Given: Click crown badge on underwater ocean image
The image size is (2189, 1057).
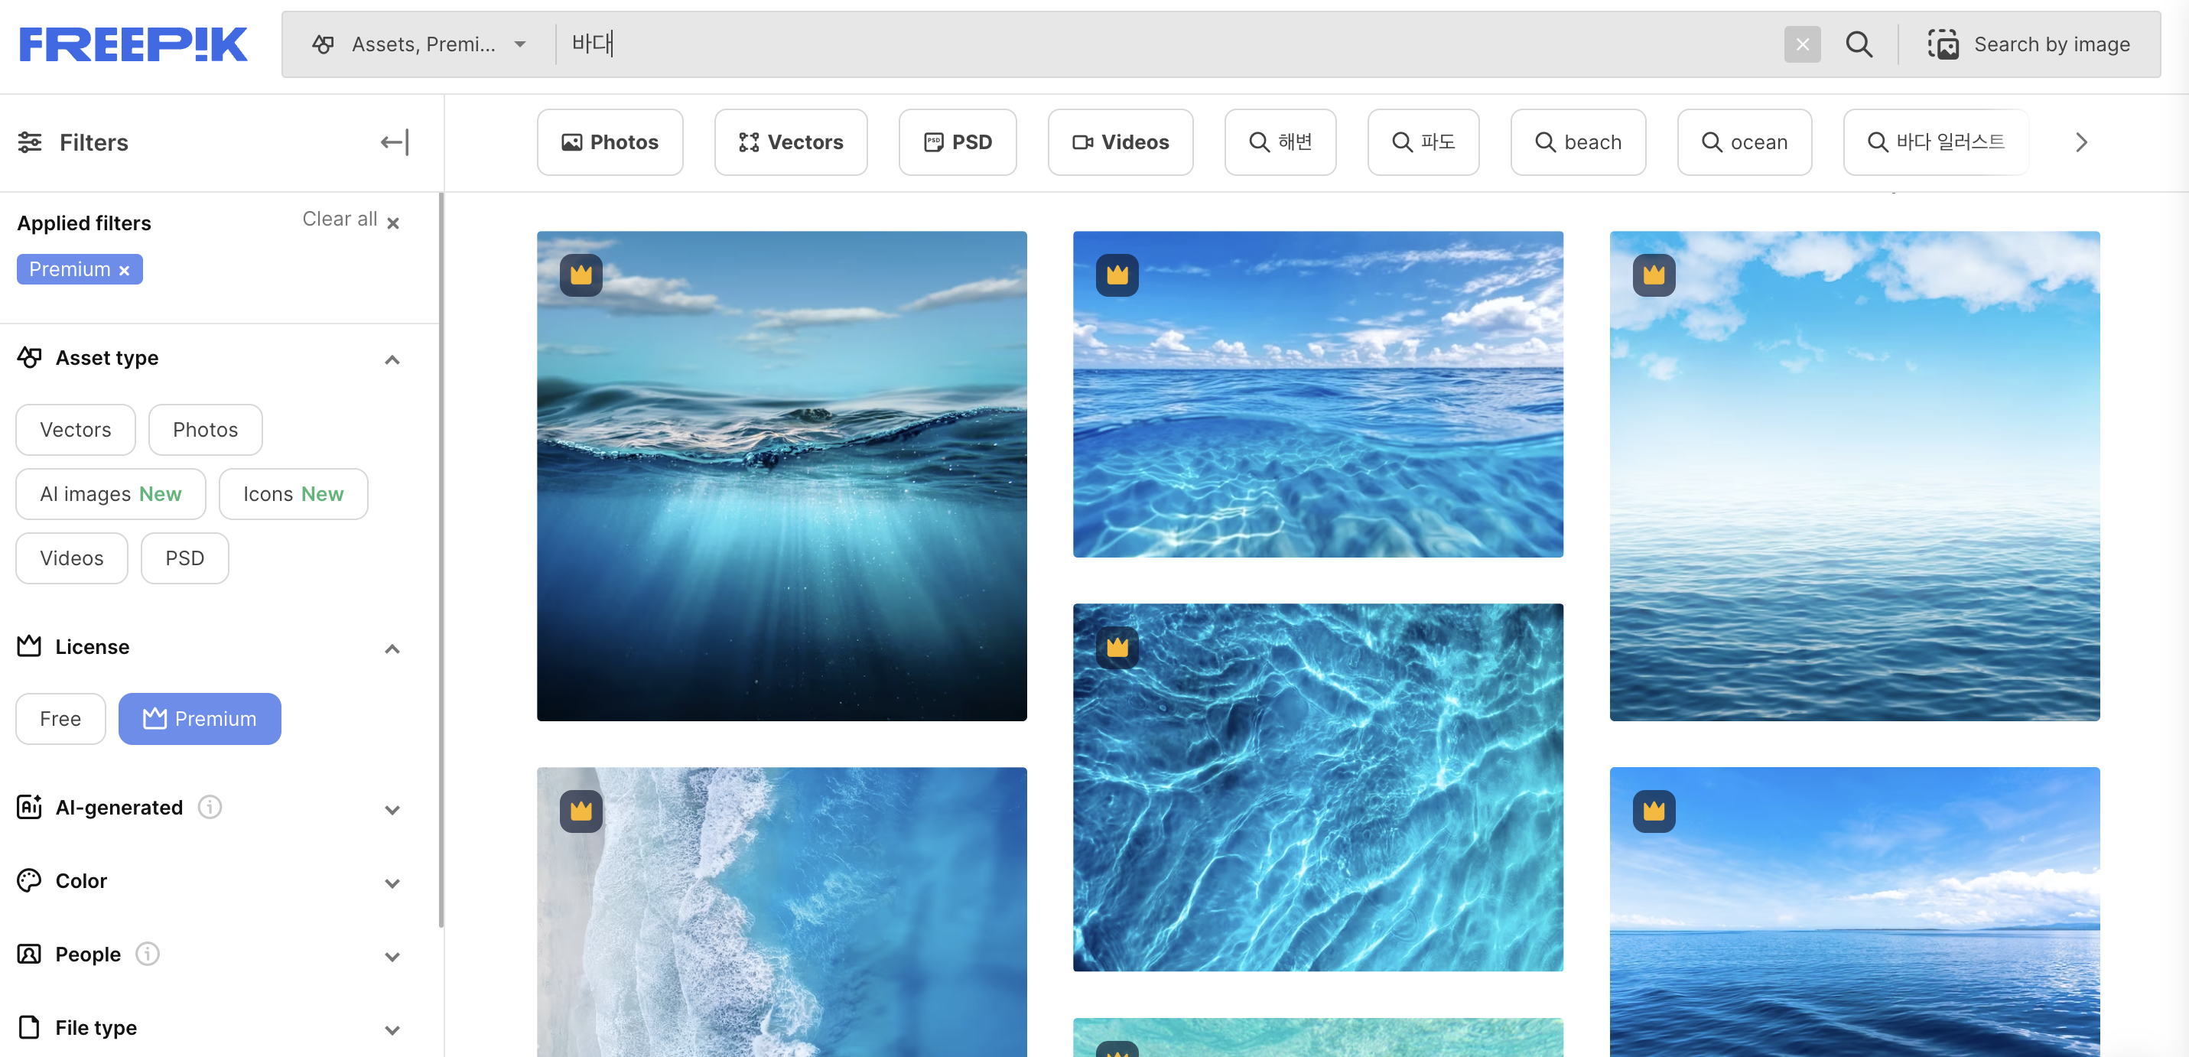Looking at the screenshot, I should point(581,275).
